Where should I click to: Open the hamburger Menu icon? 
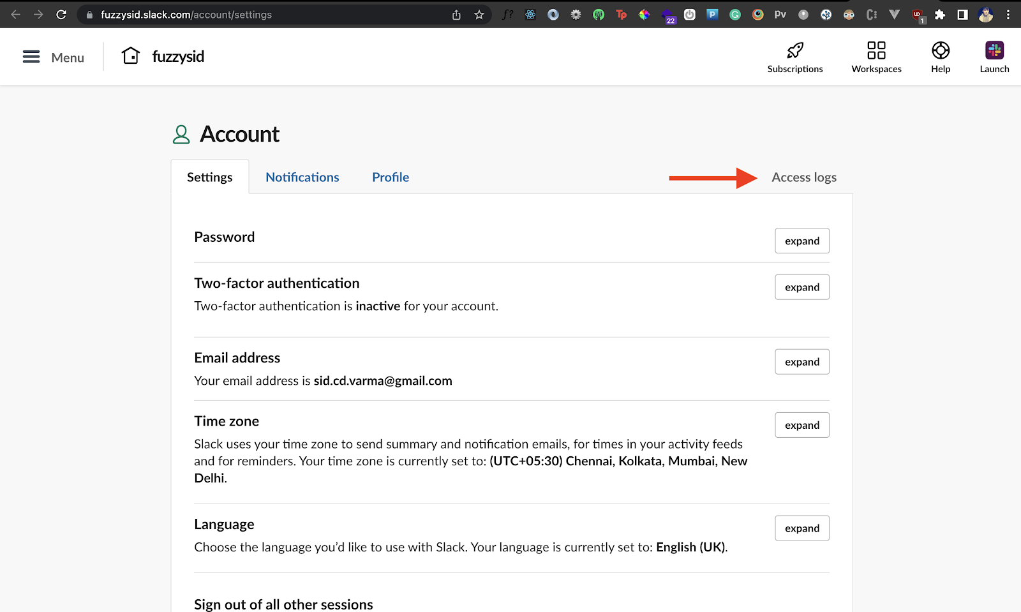tap(31, 57)
